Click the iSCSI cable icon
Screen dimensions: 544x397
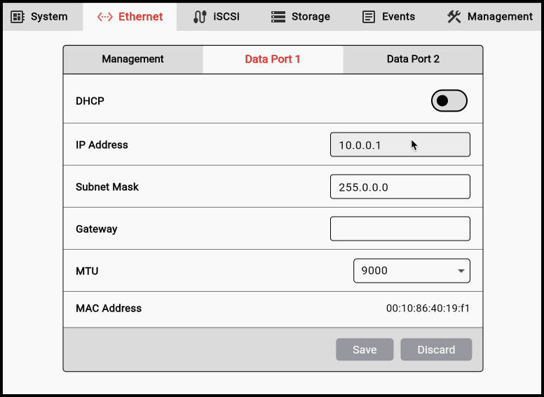tap(200, 16)
